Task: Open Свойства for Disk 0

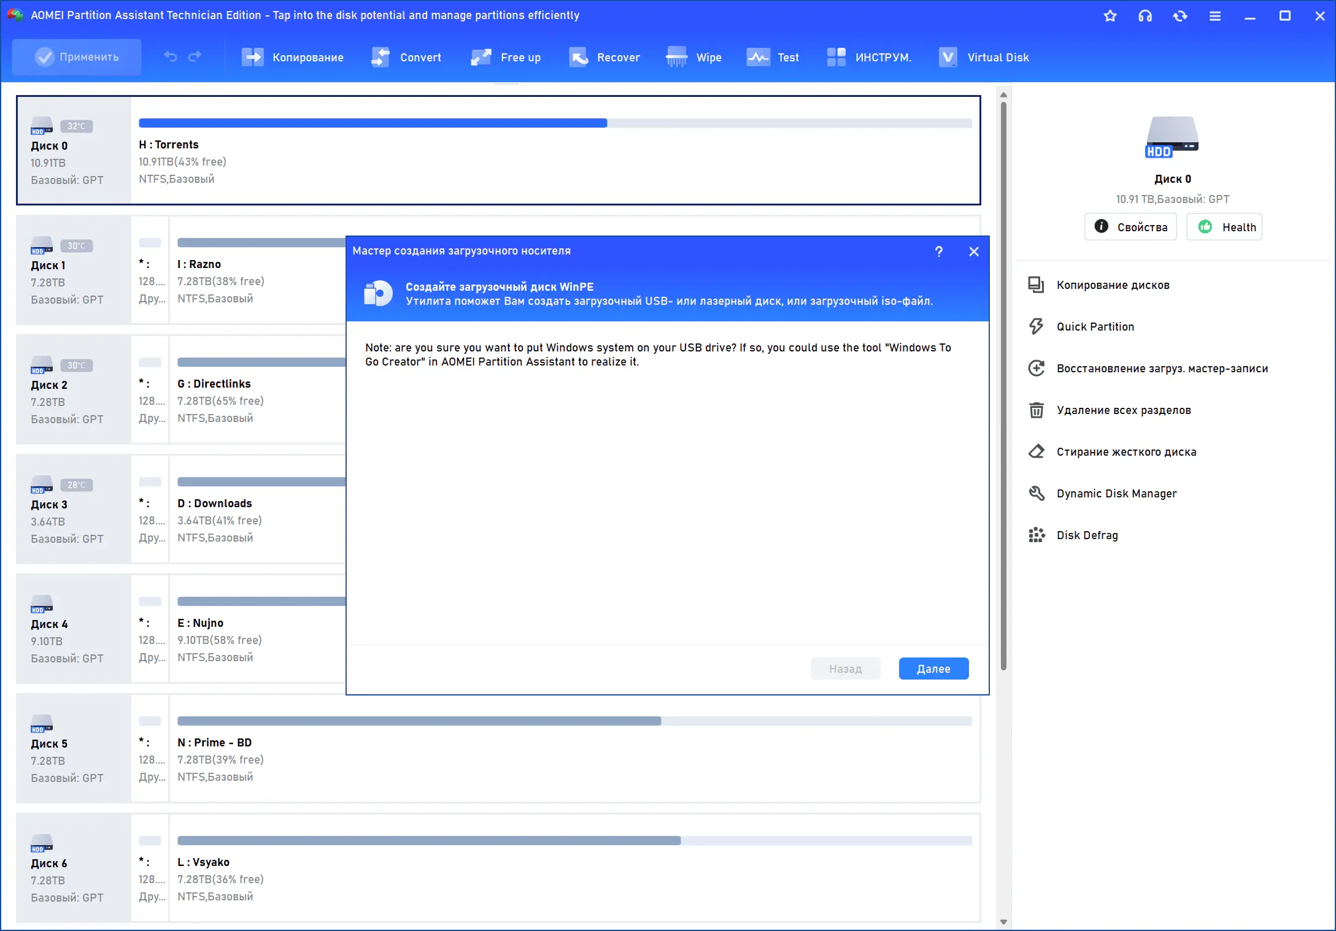Action: (1130, 227)
